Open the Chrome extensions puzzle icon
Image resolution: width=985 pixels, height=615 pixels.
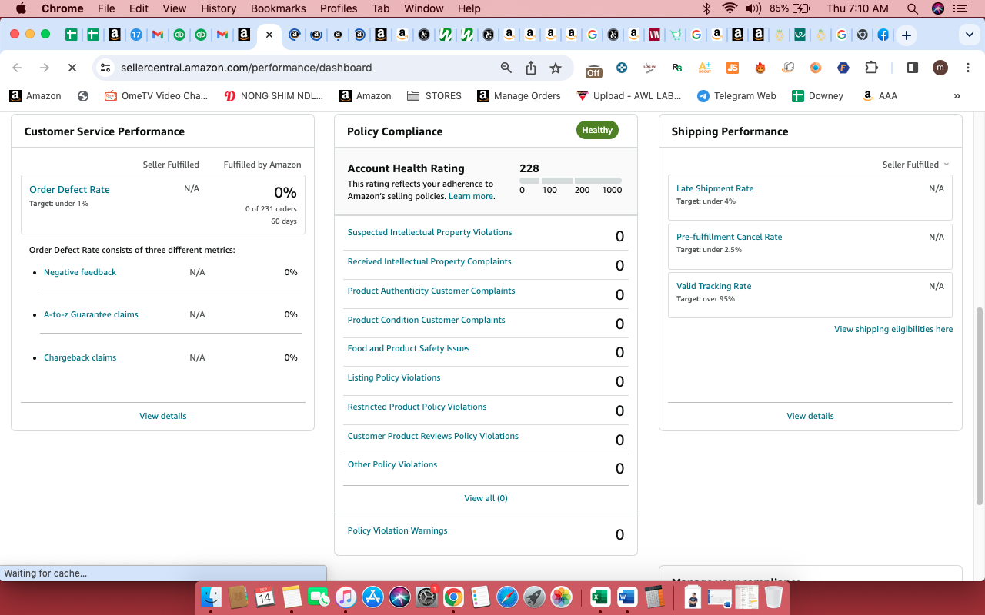tap(871, 68)
